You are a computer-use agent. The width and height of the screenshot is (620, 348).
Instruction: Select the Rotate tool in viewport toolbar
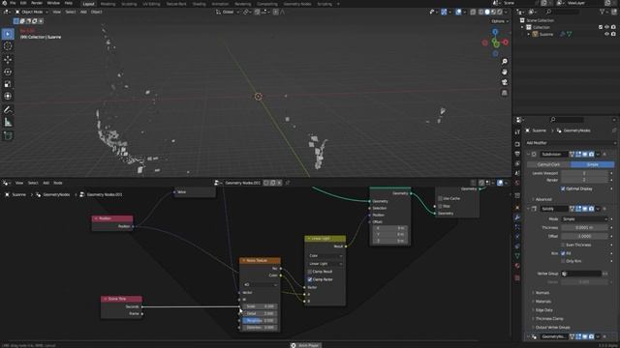pos(8,72)
